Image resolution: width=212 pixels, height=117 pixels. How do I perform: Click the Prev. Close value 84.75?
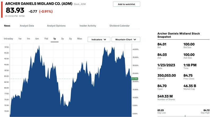[188, 76]
